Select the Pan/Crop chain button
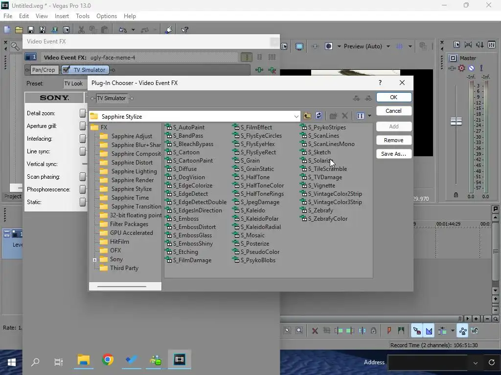The height and width of the screenshot is (375, 501). click(x=44, y=70)
